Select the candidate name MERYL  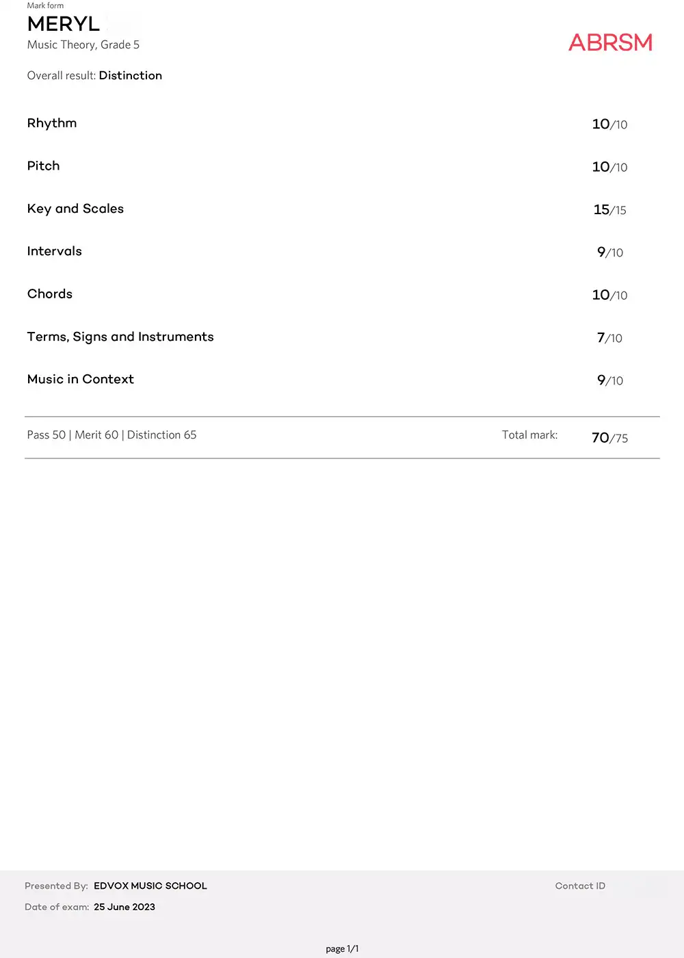64,23
